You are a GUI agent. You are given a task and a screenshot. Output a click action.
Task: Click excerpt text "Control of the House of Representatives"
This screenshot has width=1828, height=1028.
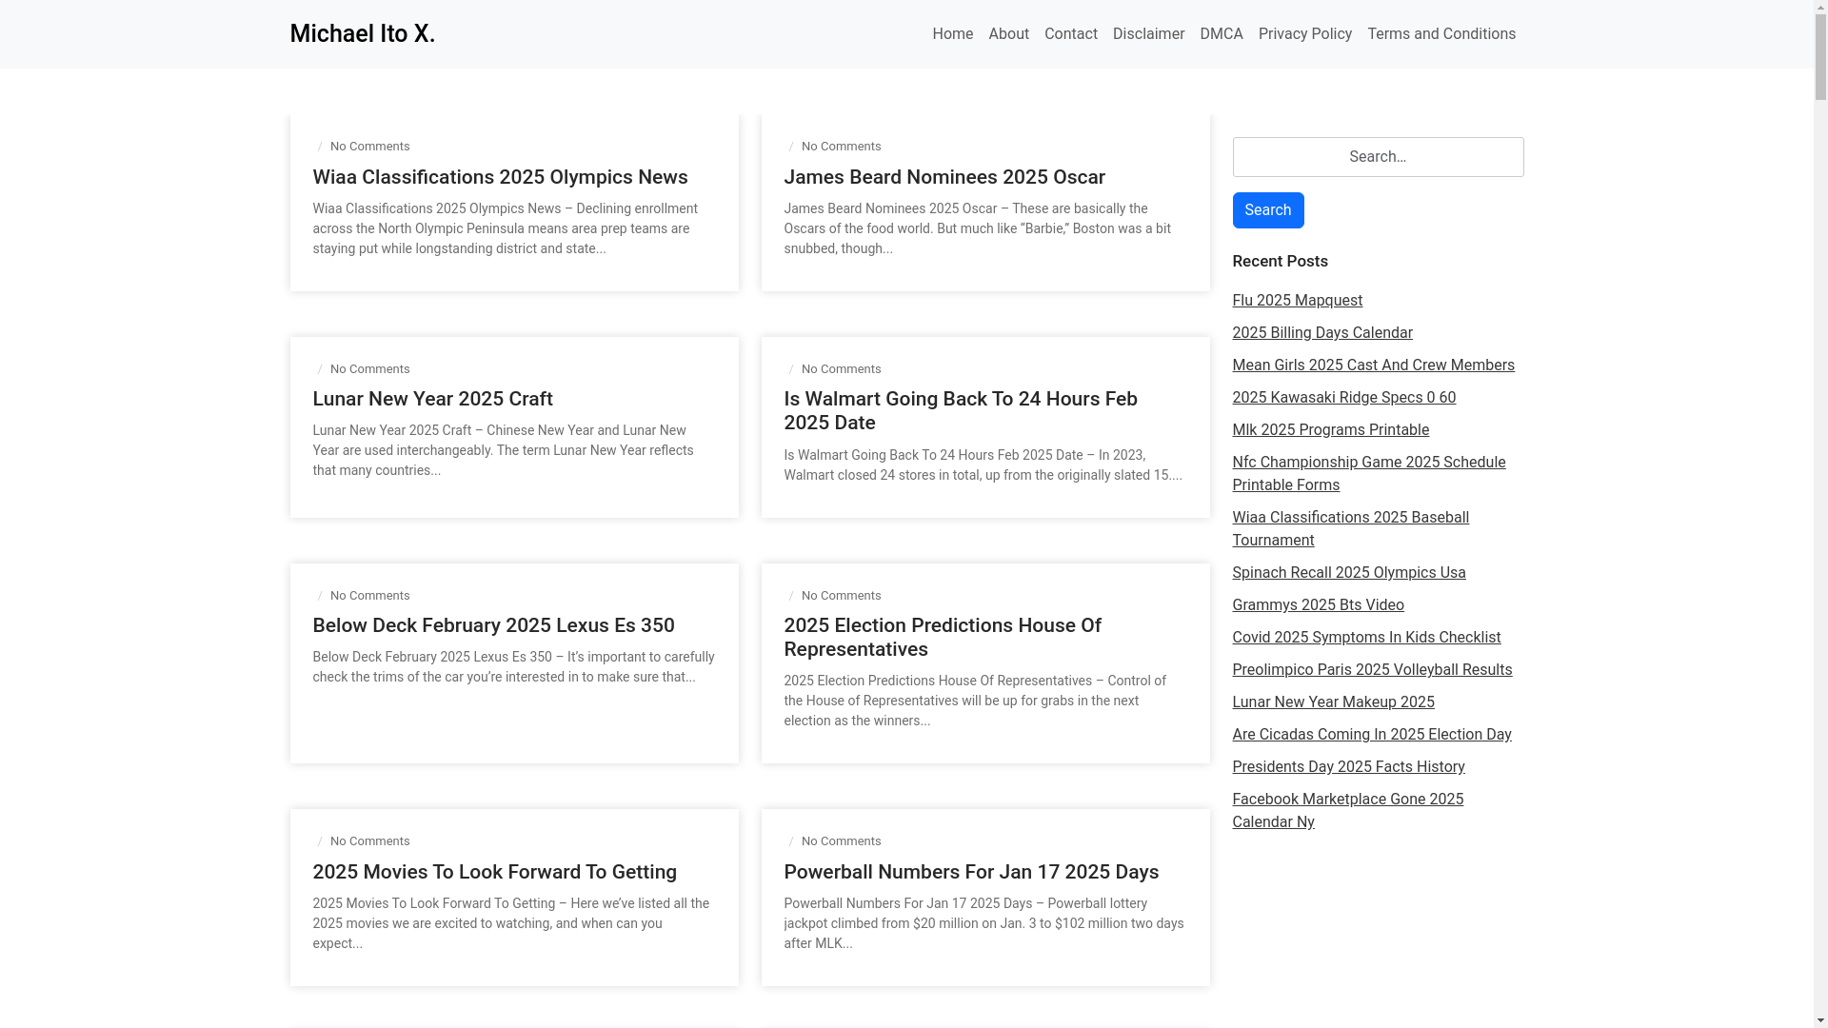click(975, 690)
